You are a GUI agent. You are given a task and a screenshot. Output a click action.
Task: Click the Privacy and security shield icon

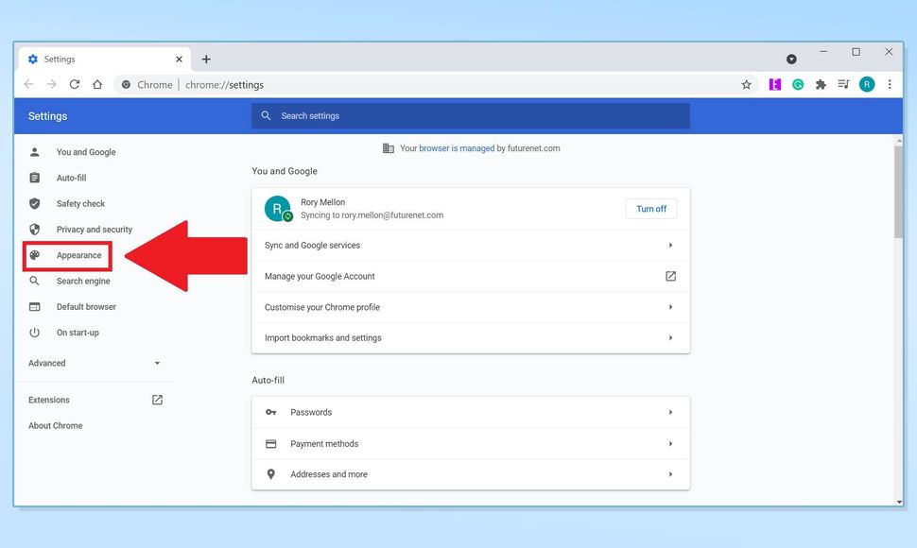pos(35,229)
